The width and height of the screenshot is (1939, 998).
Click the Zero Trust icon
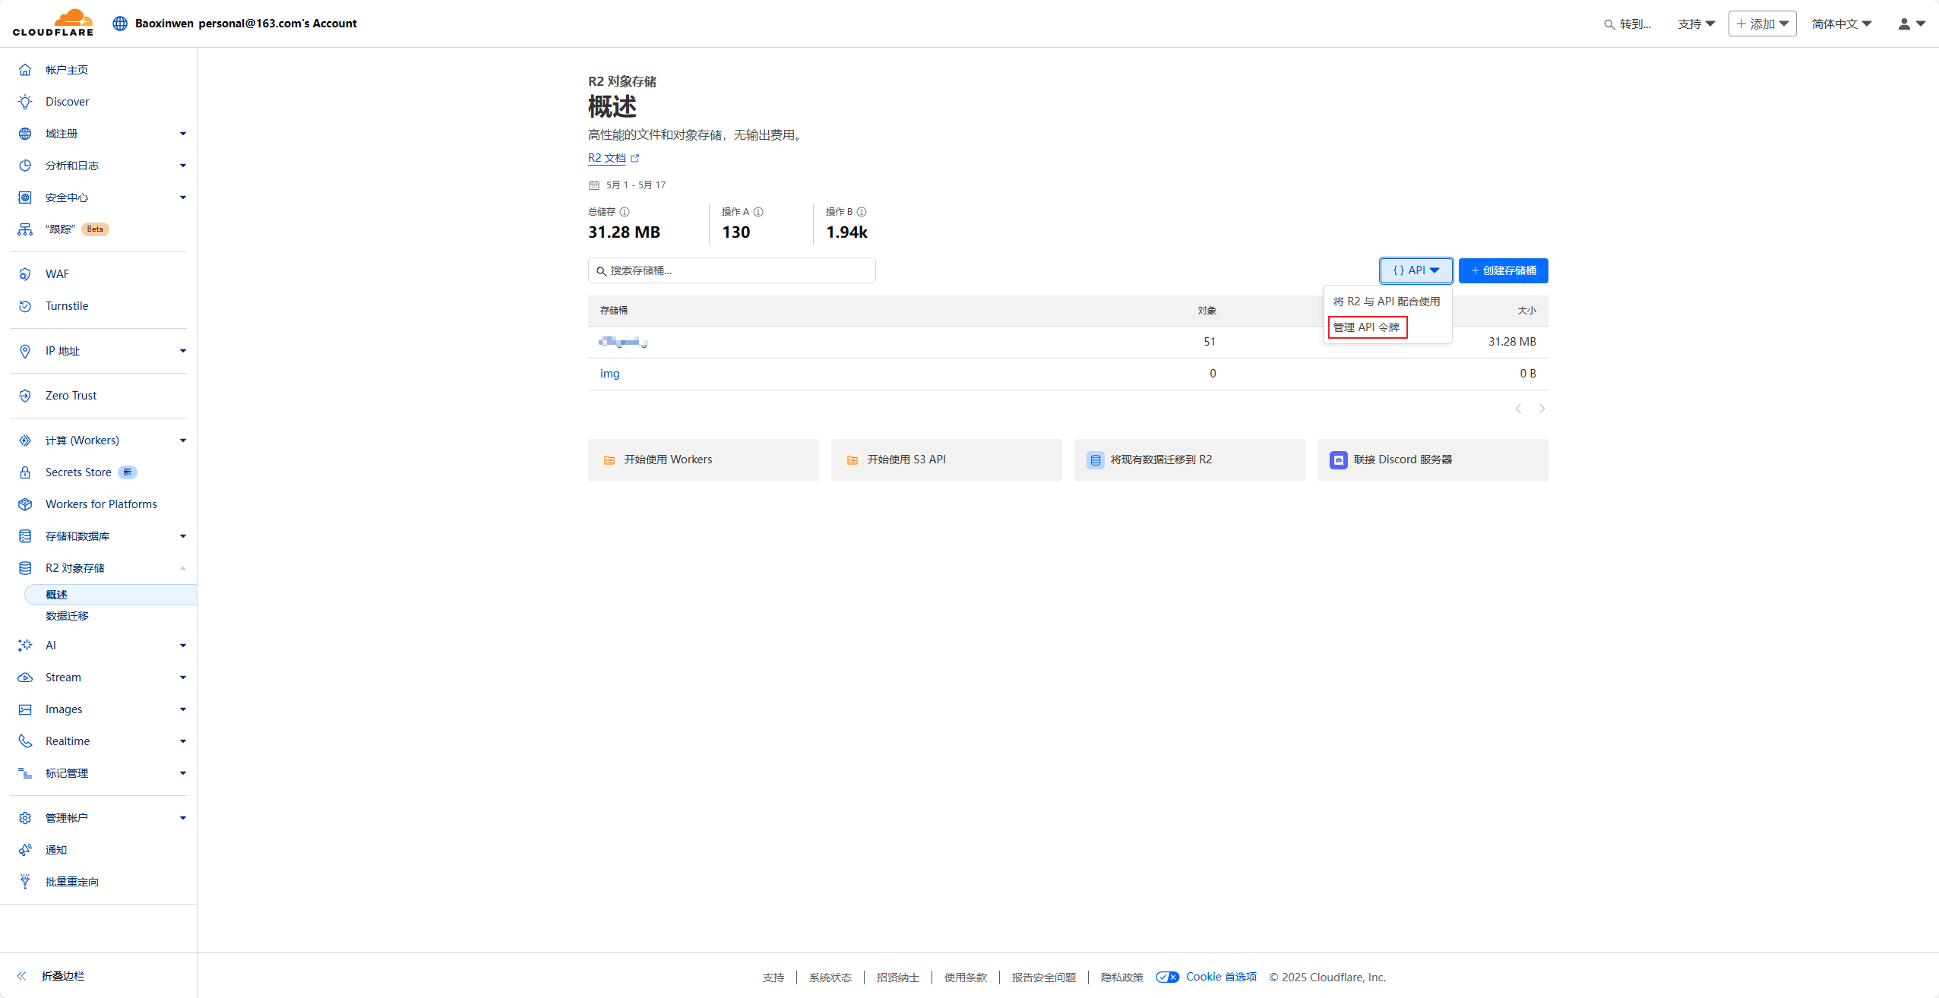pos(25,396)
